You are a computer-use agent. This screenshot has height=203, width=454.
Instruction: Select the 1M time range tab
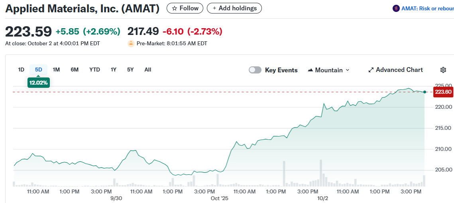[56, 70]
